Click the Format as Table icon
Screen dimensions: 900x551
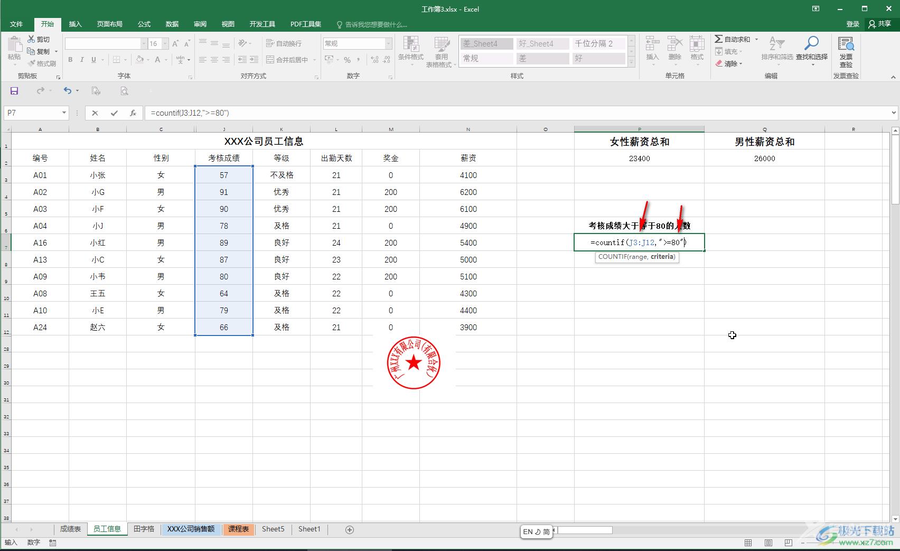(442, 44)
